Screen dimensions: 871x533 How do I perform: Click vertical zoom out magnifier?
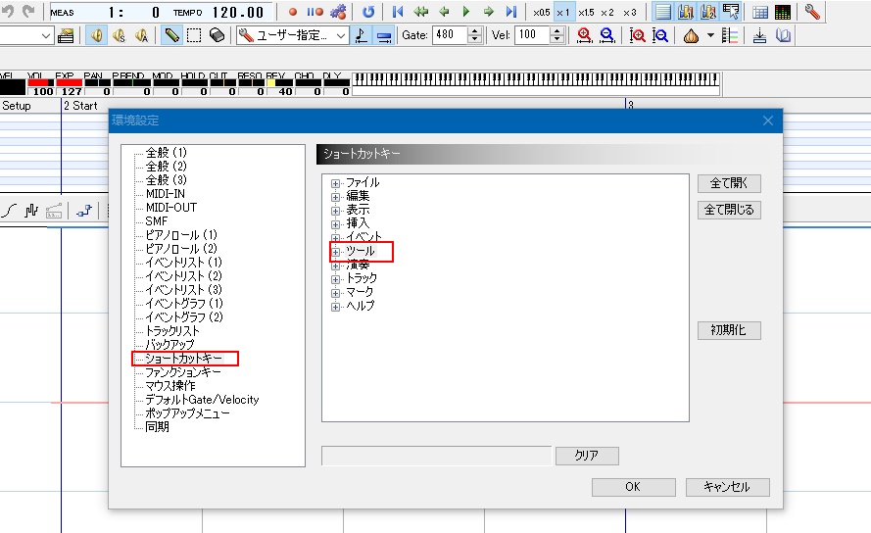click(660, 35)
